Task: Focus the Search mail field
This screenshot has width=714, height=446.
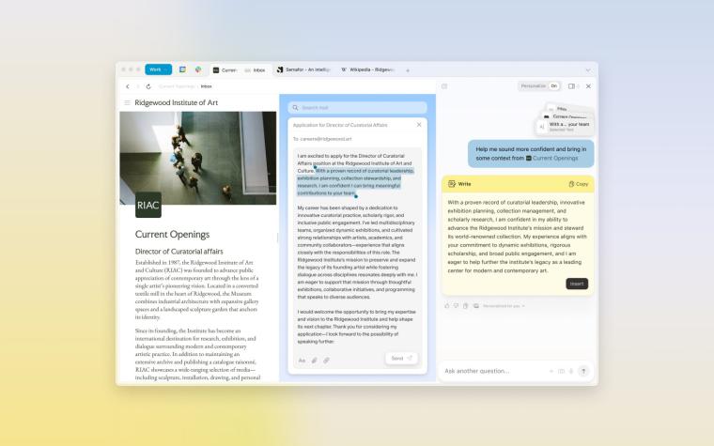Action: tap(357, 108)
